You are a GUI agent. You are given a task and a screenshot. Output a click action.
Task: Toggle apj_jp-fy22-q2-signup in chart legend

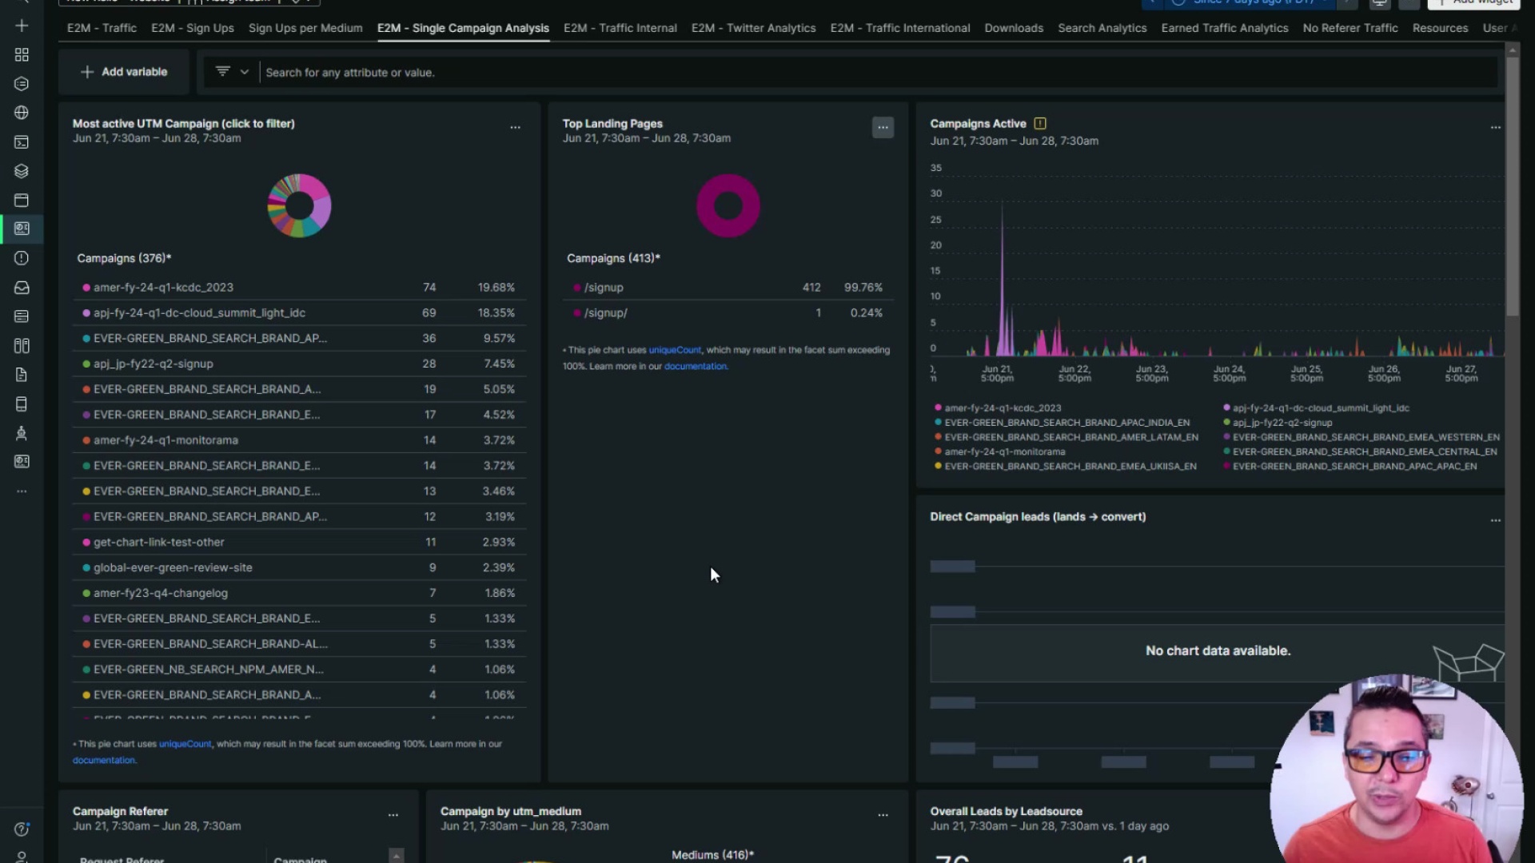point(1278,423)
